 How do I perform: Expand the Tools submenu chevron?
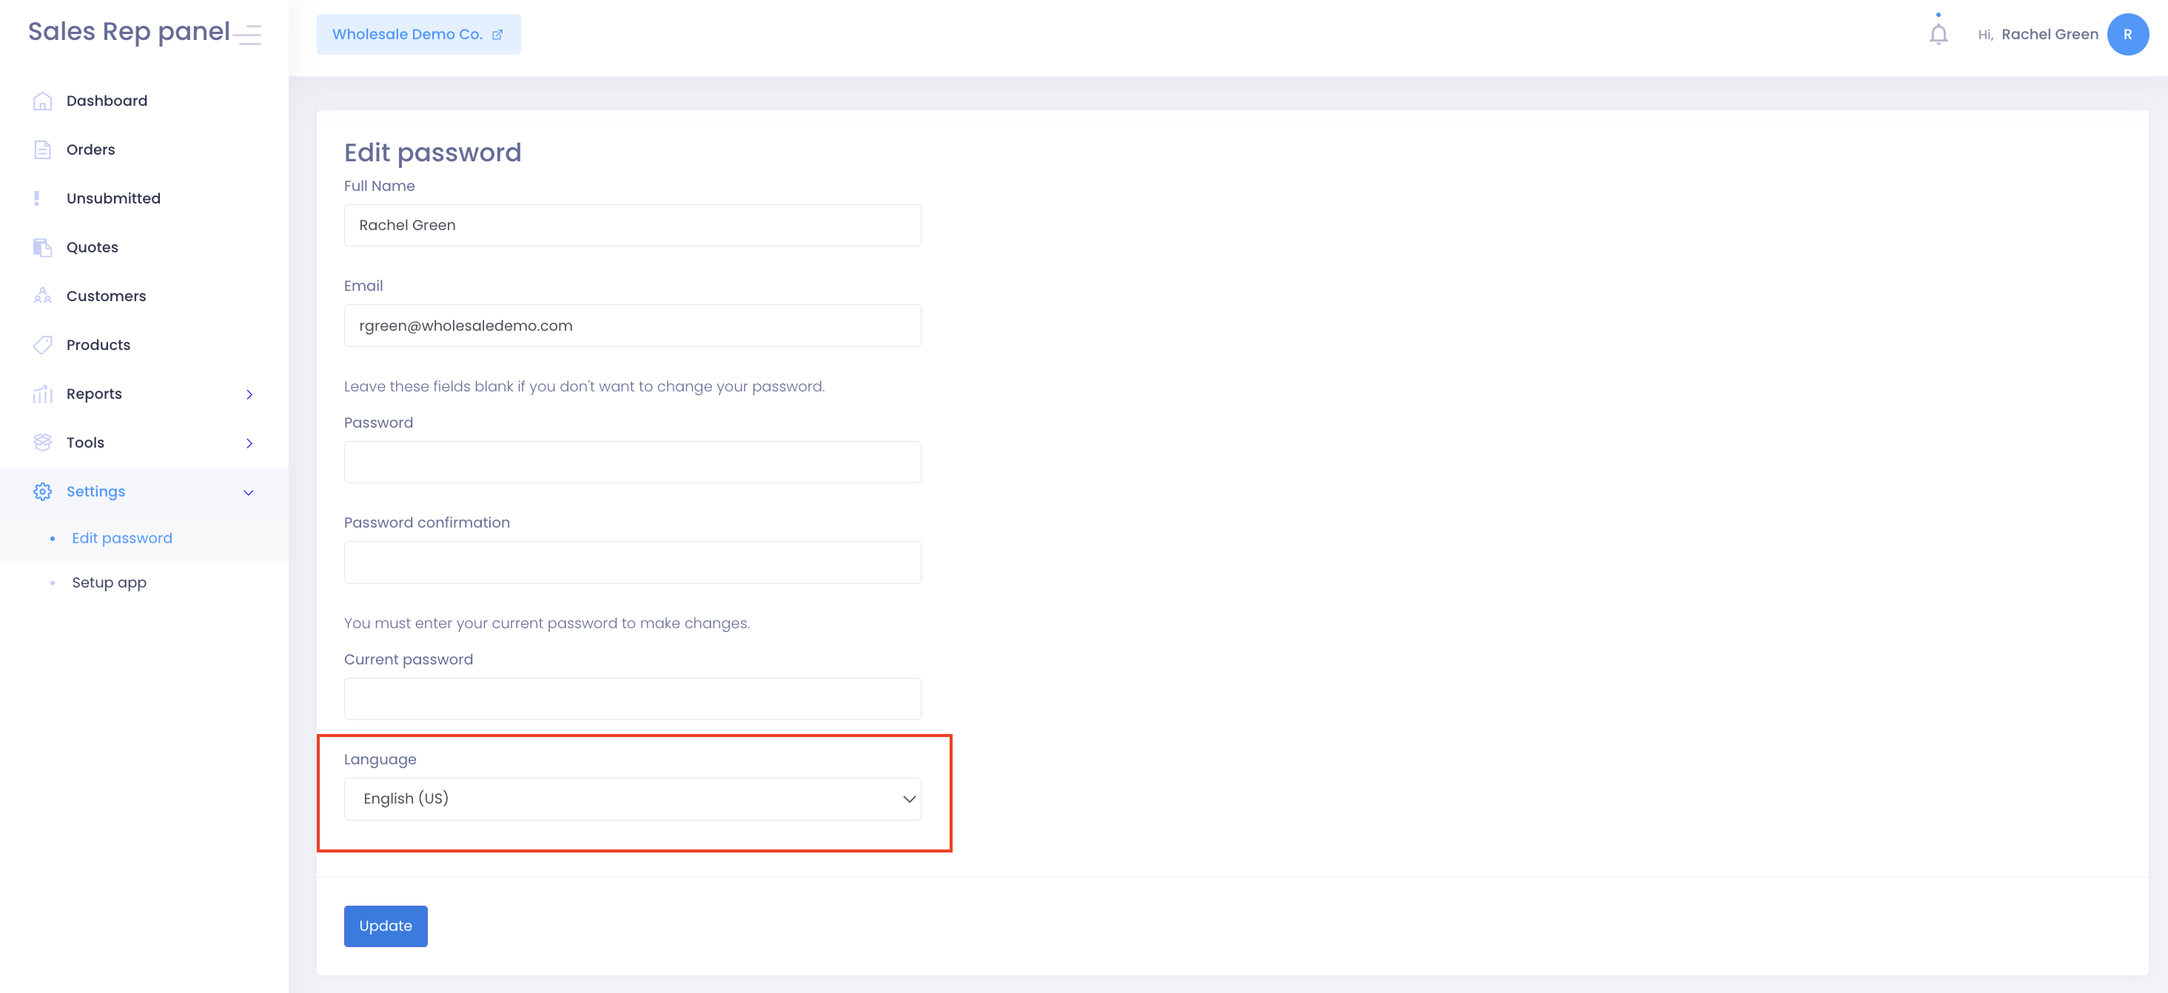[249, 442]
